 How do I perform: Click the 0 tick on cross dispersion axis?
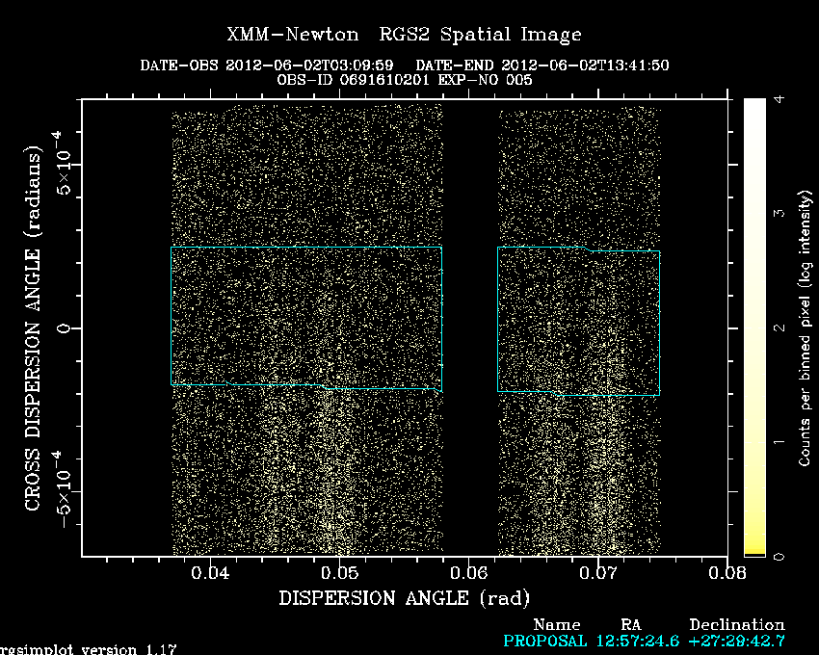(64, 328)
